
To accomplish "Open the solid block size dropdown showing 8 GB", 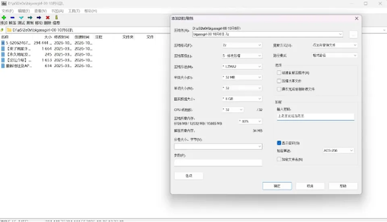I will pyautogui.click(x=242, y=98).
